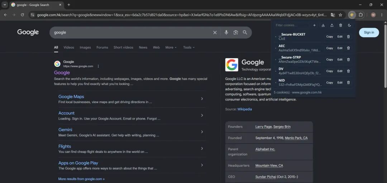
Task: Click chevron arrow on Gemini row
Action: pyautogui.click(x=202, y=132)
